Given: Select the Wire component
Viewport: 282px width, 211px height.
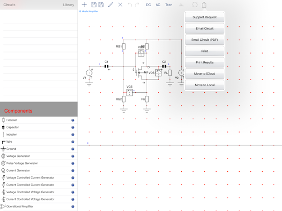Looking at the screenshot, I should 39,142.
